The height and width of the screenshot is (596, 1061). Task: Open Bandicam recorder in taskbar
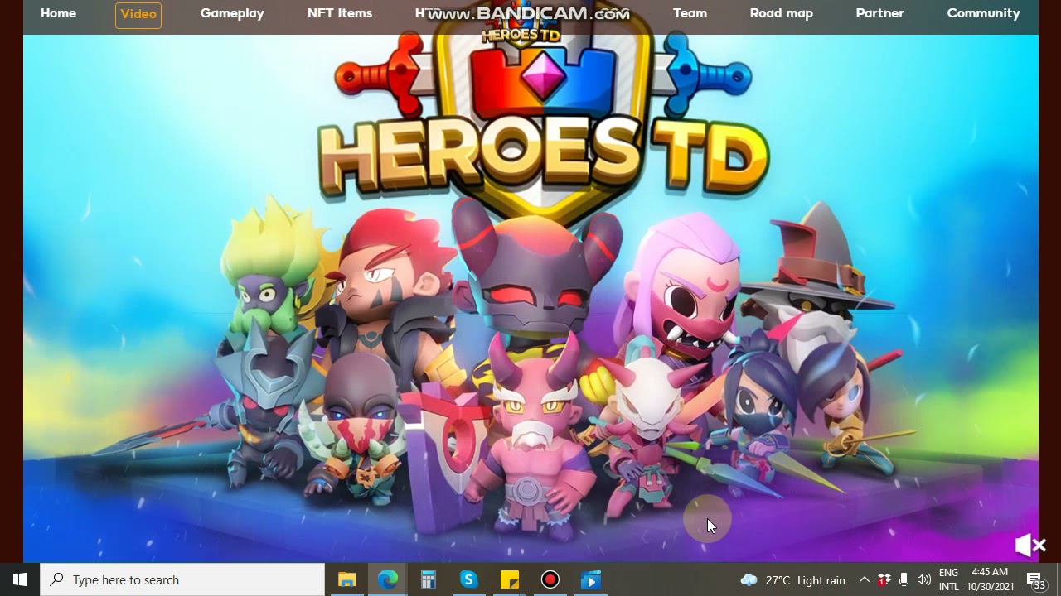[550, 579]
